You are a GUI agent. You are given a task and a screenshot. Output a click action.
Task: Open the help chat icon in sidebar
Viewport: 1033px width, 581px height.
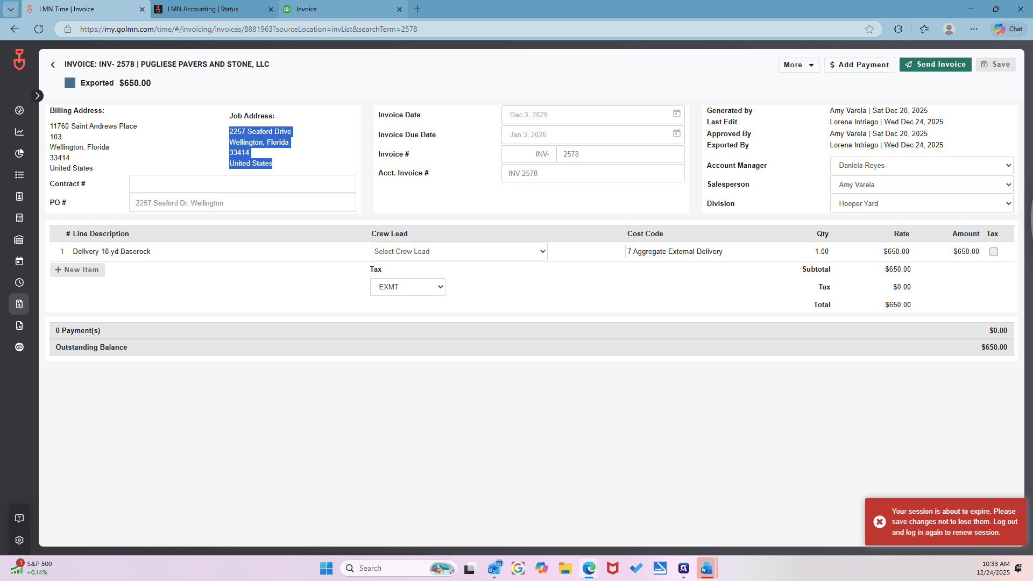19,519
